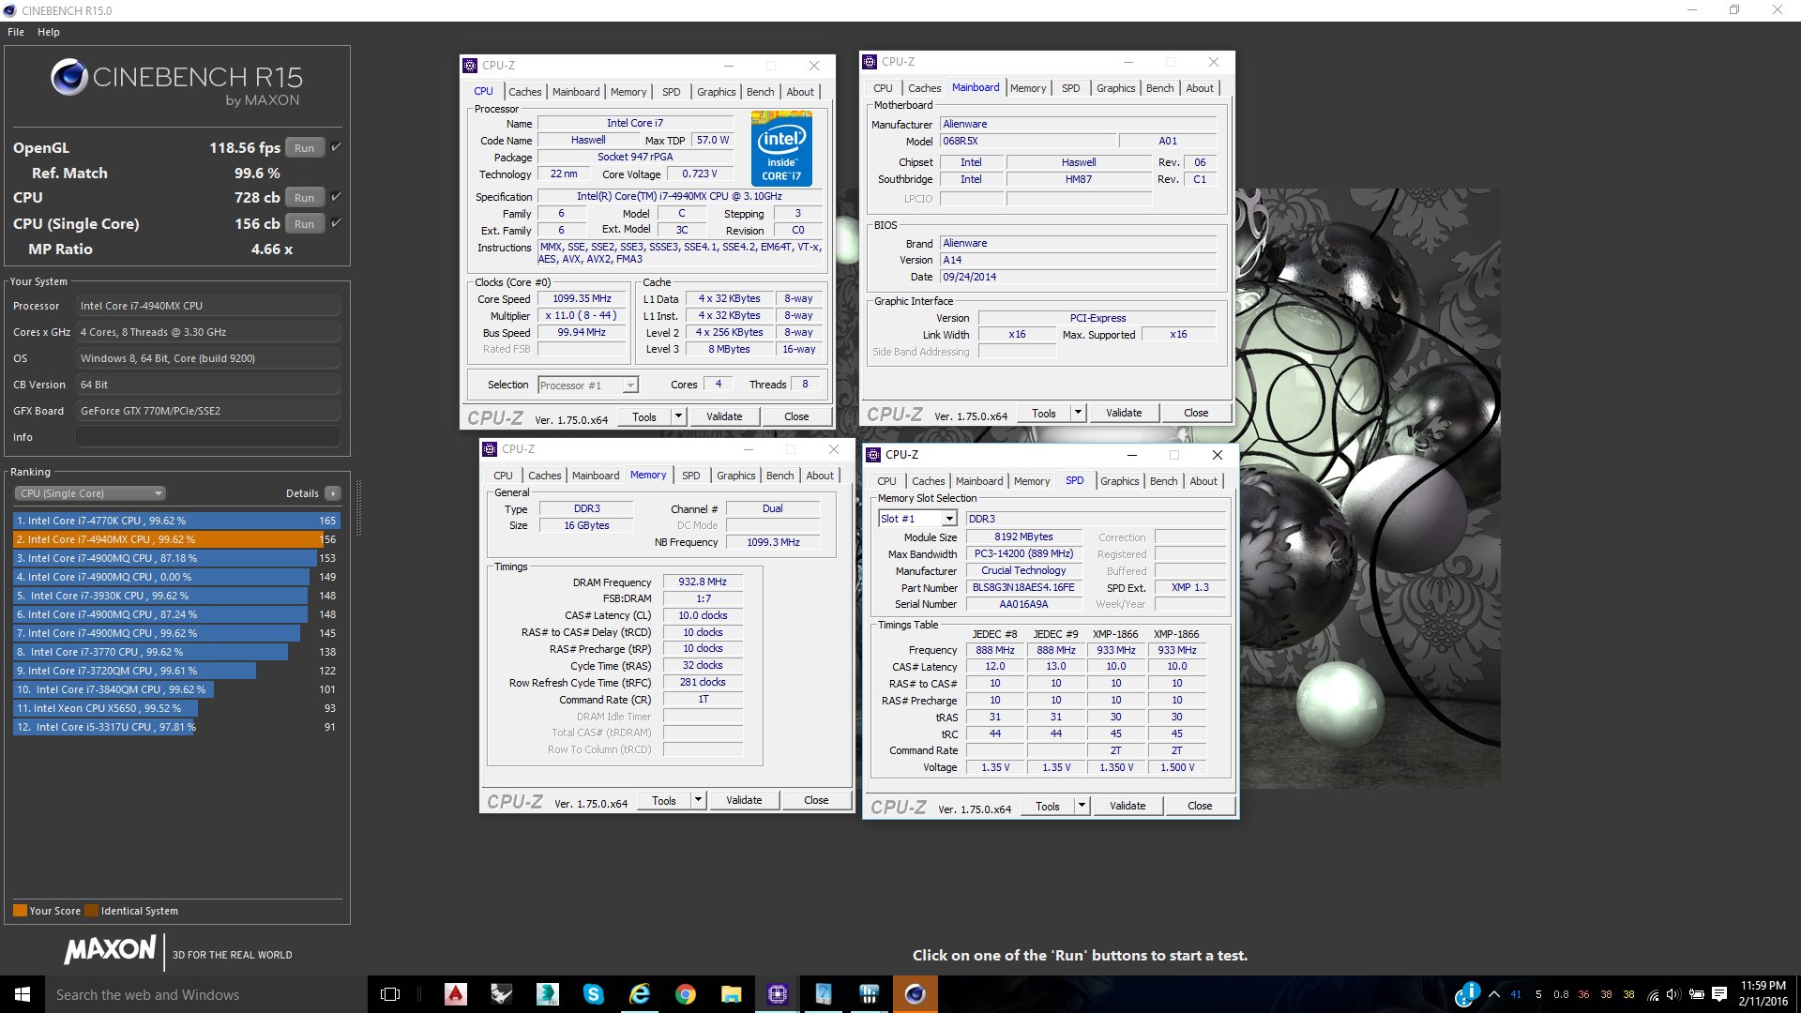The width and height of the screenshot is (1801, 1013).
Task: Select the SPD tab in CPU window
Action: pos(671,92)
